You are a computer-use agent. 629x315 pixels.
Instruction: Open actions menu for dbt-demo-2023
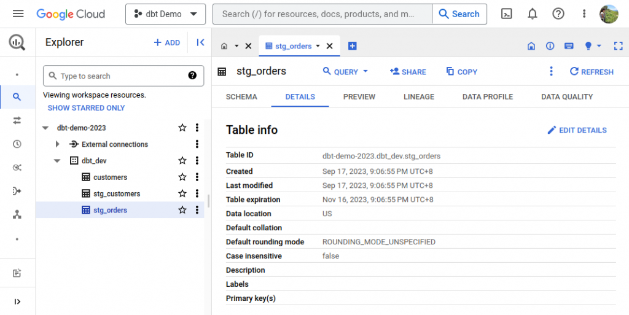tap(197, 128)
